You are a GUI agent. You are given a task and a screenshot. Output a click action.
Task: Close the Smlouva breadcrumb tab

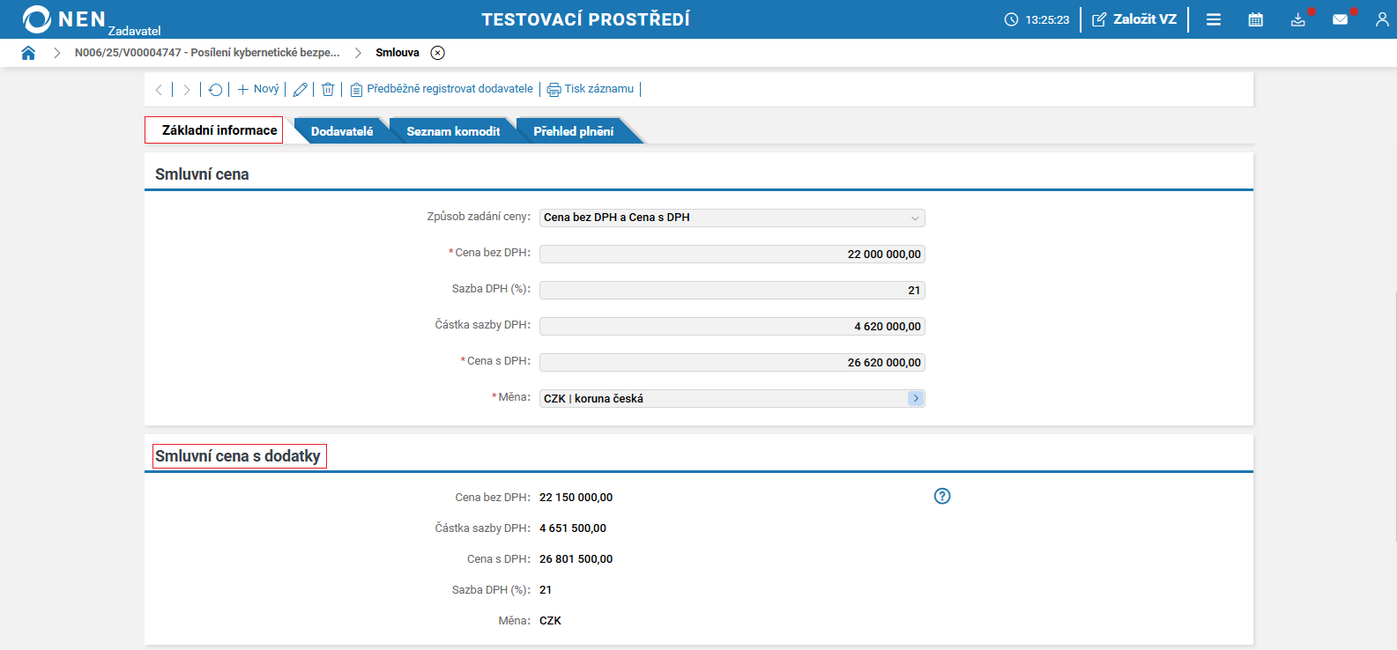tap(437, 53)
